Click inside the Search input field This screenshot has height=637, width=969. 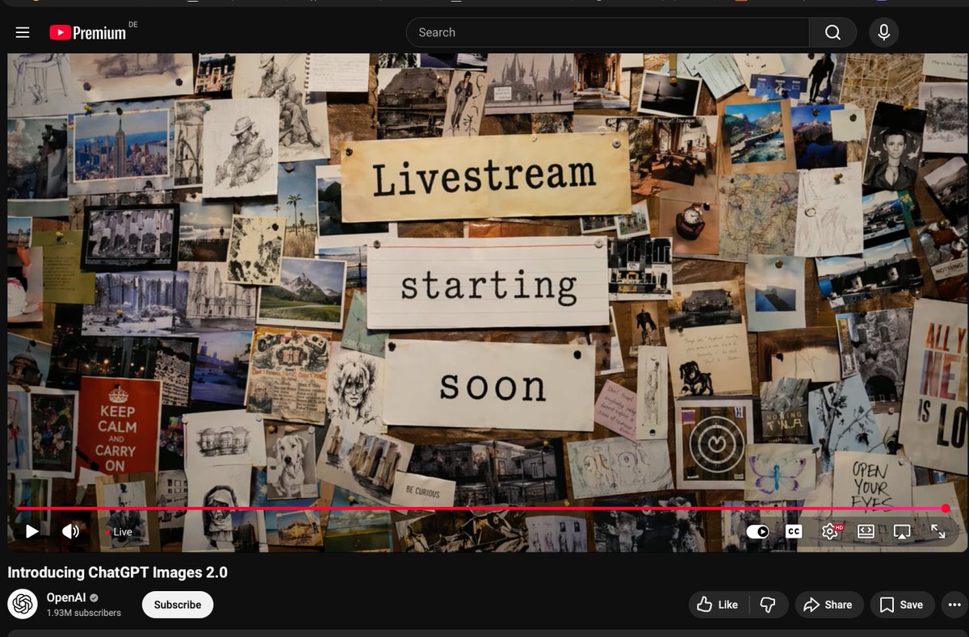608,32
